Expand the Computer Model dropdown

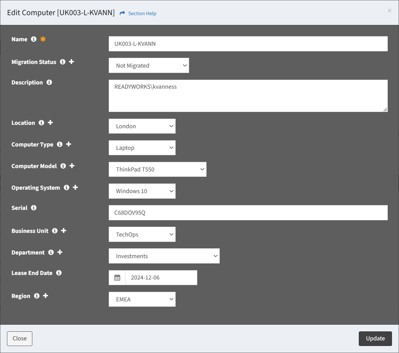point(157,170)
